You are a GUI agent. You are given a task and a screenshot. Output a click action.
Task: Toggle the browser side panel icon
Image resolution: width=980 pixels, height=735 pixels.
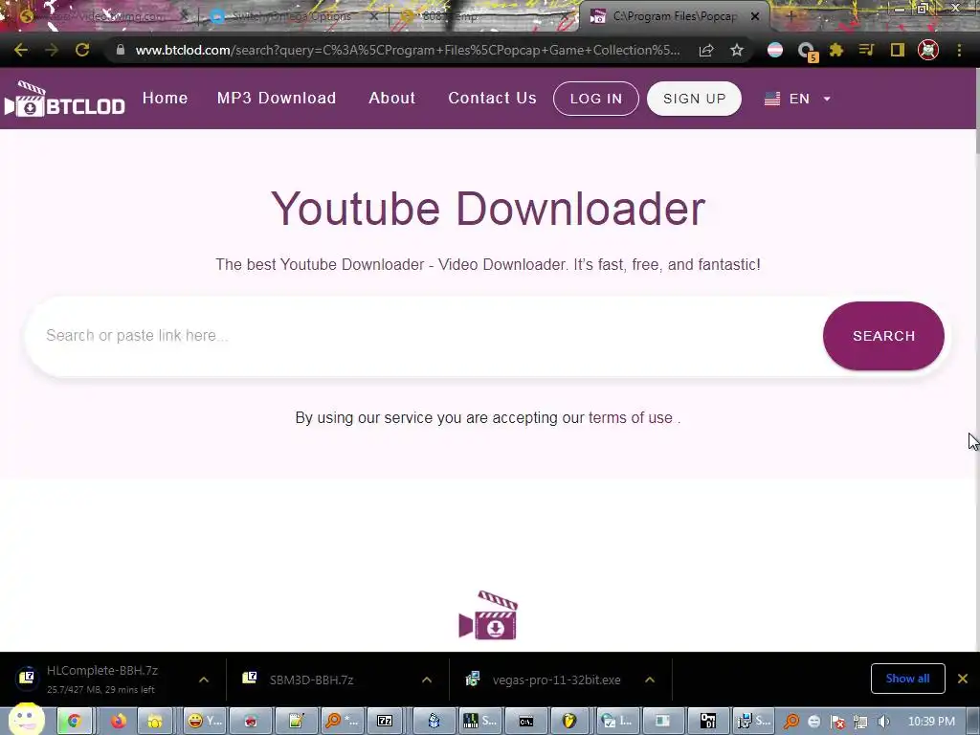coord(898,50)
